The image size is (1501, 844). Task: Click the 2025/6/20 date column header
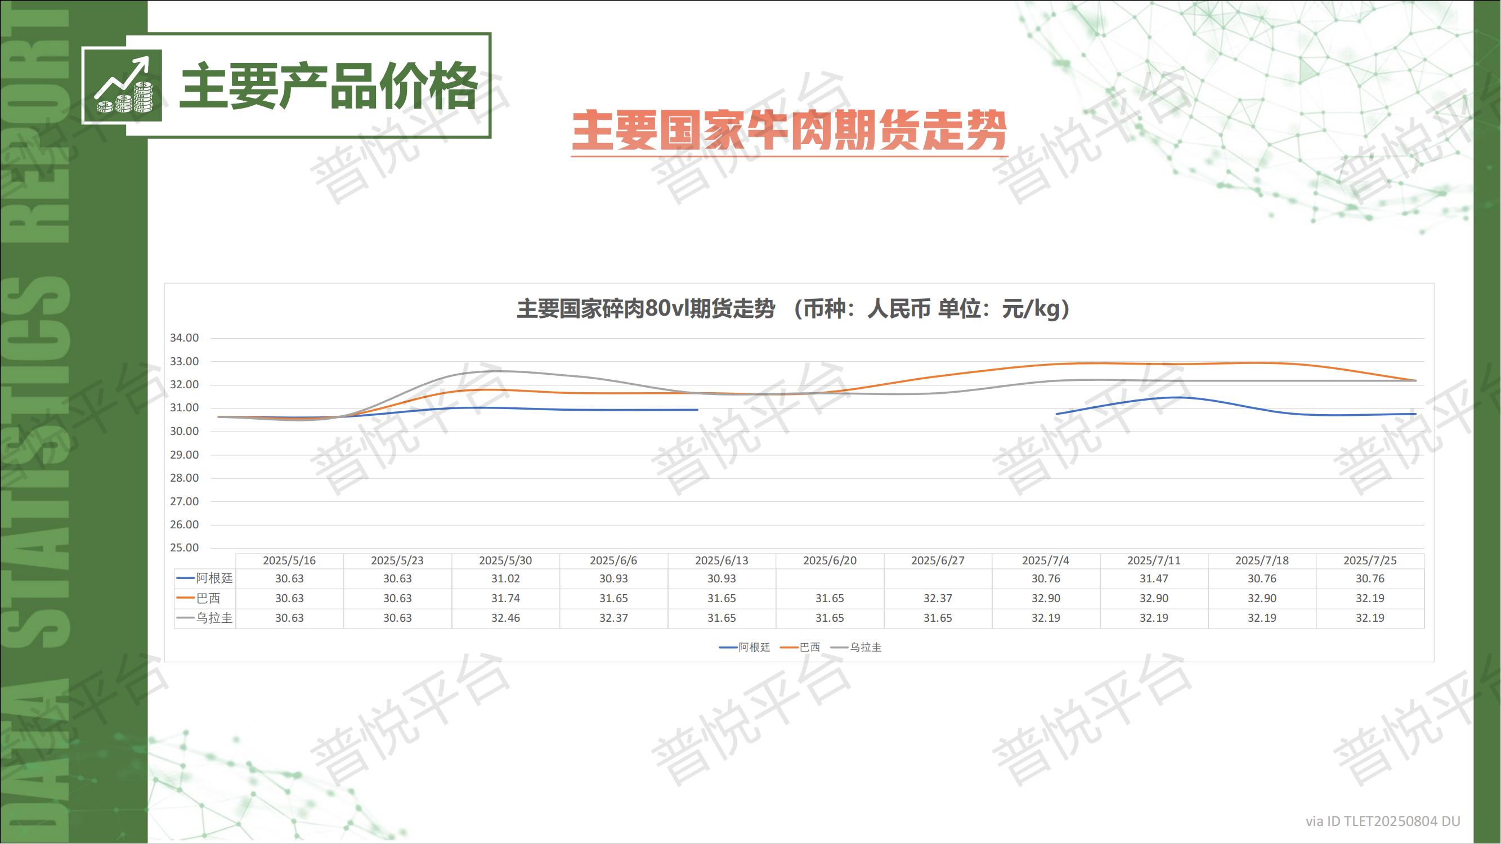point(830,561)
